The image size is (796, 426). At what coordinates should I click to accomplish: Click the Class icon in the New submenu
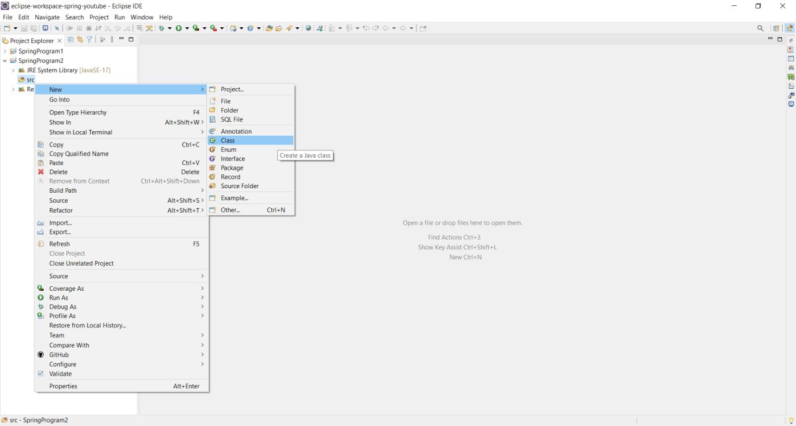pos(213,140)
